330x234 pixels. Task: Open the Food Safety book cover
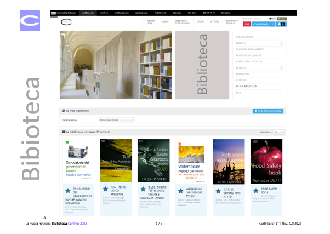(x=266, y=162)
